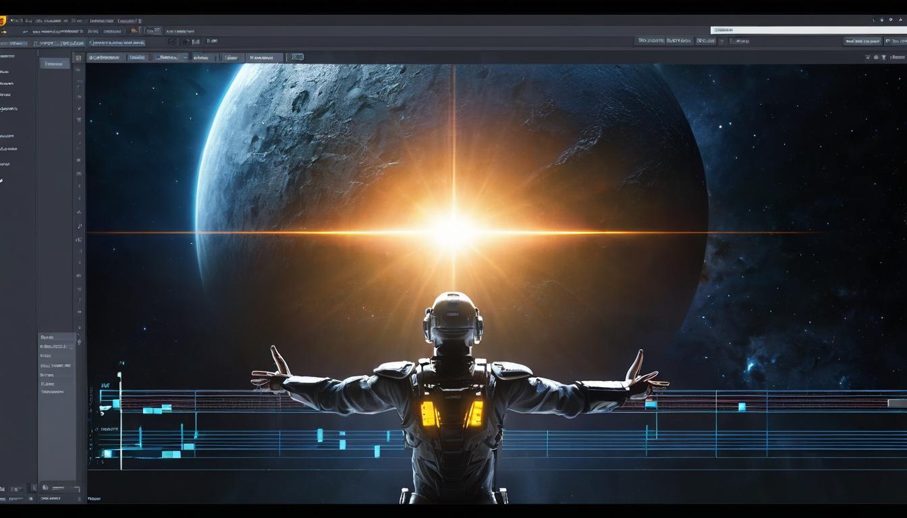This screenshot has width=907, height=518.
Task: Click the white playhead handle on the timeline
Action: (x=119, y=375)
